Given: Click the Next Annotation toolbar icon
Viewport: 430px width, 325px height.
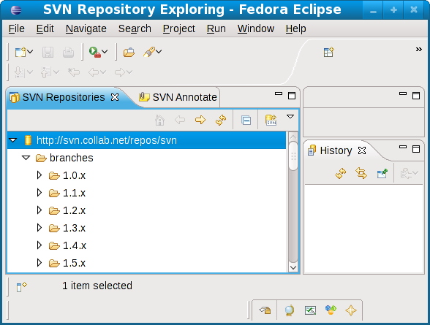Looking at the screenshot, I should tap(20, 72).
